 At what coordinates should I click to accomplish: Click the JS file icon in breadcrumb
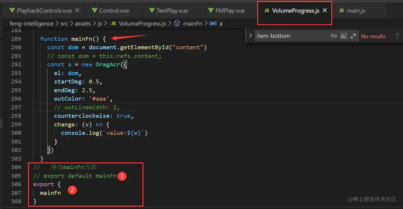pos(113,23)
